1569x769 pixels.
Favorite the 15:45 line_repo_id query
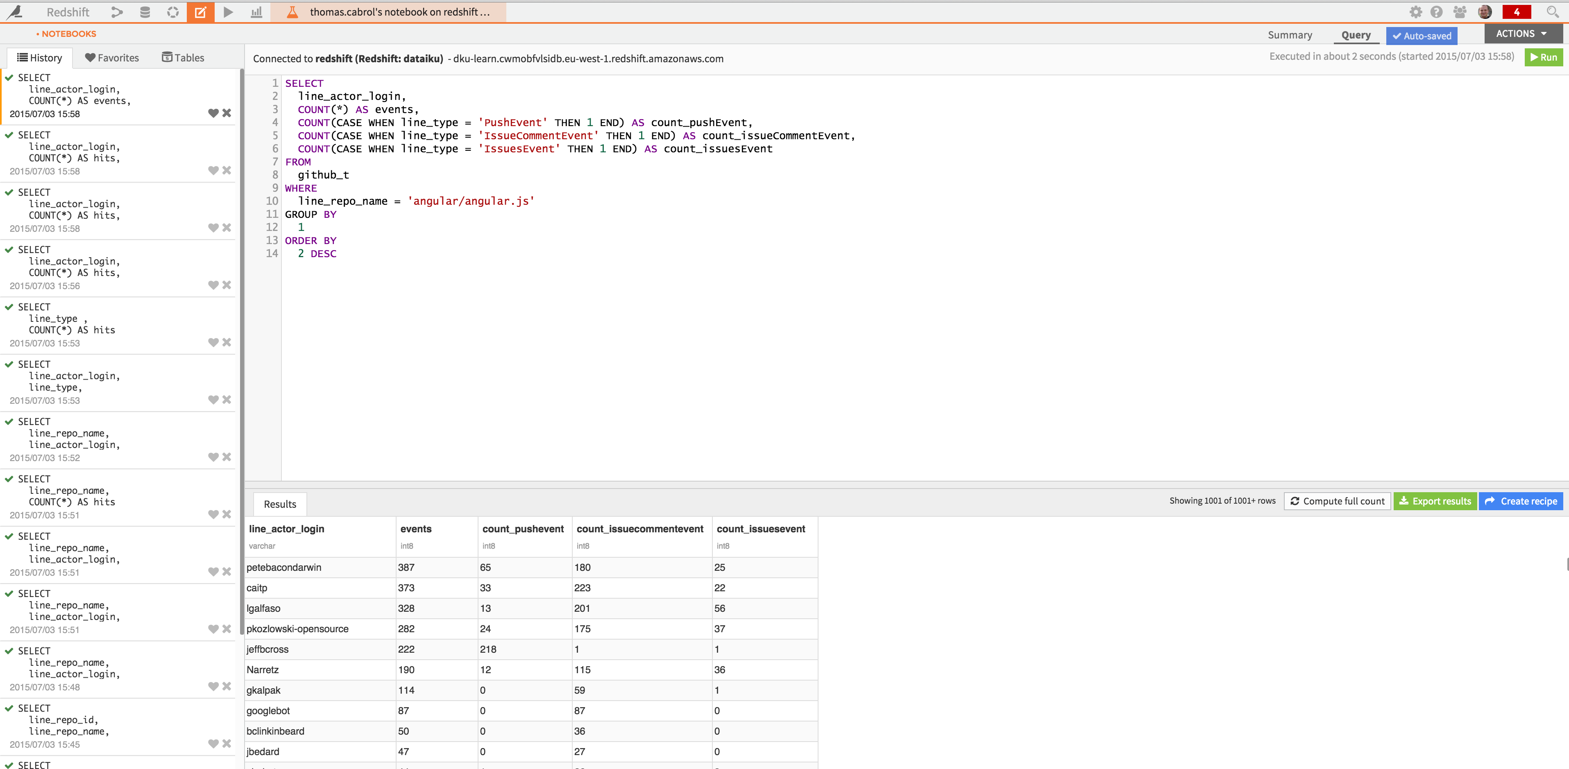pyautogui.click(x=213, y=744)
